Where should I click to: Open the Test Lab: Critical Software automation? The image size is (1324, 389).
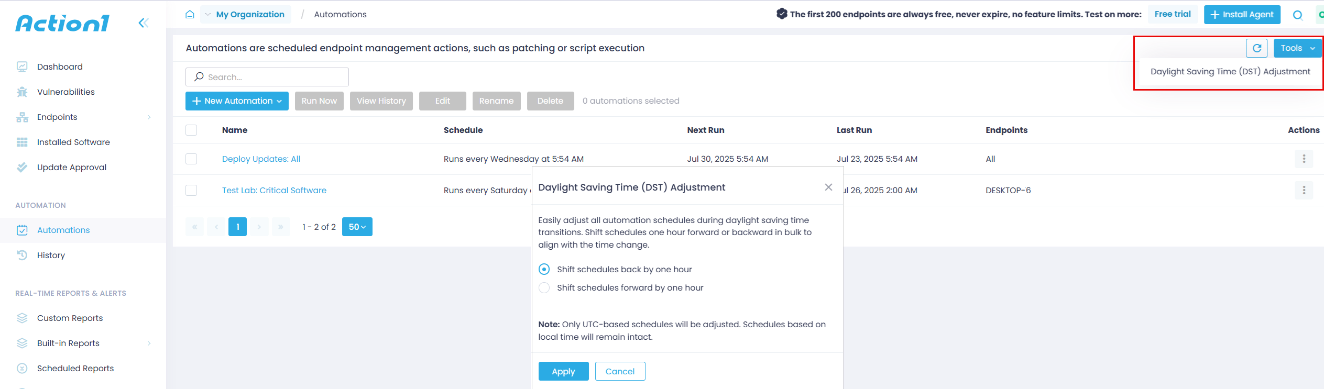tap(273, 190)
